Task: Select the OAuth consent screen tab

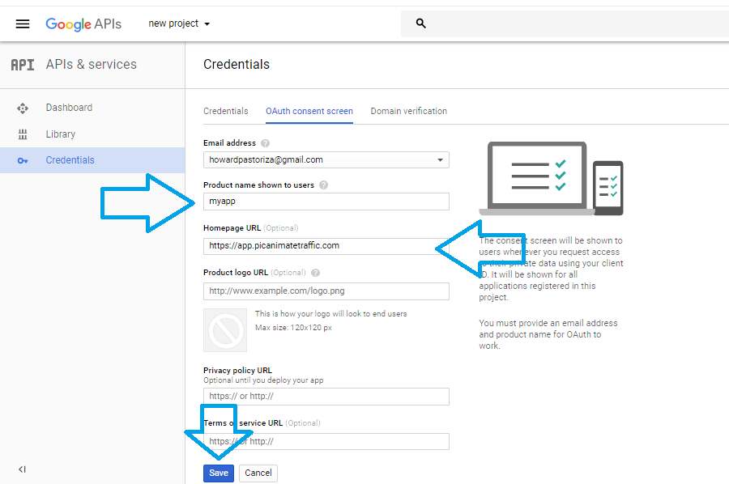Action: click(309, 111)
